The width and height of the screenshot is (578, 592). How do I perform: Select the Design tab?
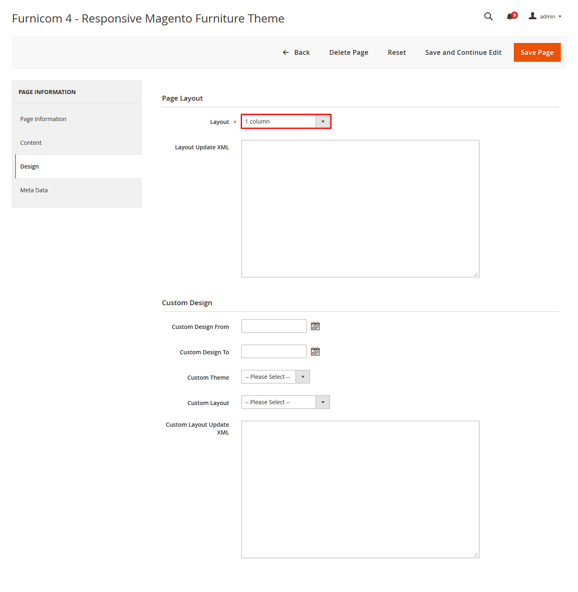(78, 167)
